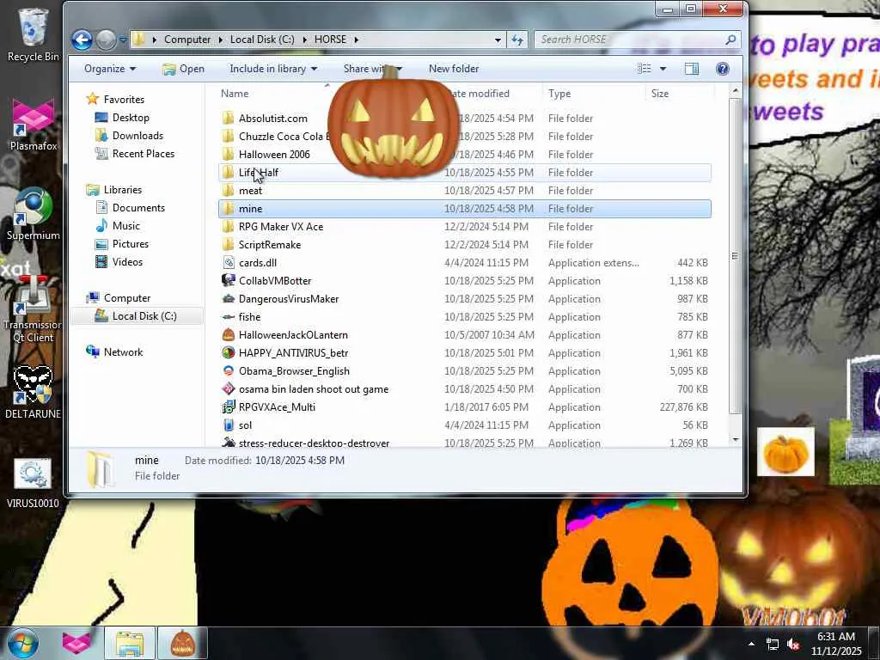Select the RPGVXAce_Multi installer icon
This screenshot has height=660, width=880.
[x=229, y=406]
